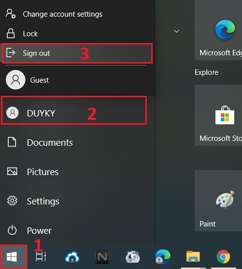Viewport: 242px width, 269px height.
Task: Open the disc media app on taskbar
Action: 133,256
